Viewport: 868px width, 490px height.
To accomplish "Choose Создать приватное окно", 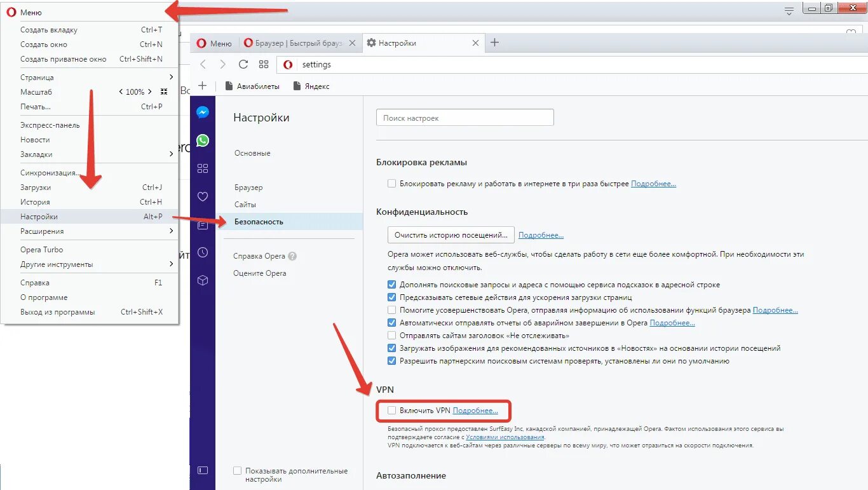I will [90, 59].
